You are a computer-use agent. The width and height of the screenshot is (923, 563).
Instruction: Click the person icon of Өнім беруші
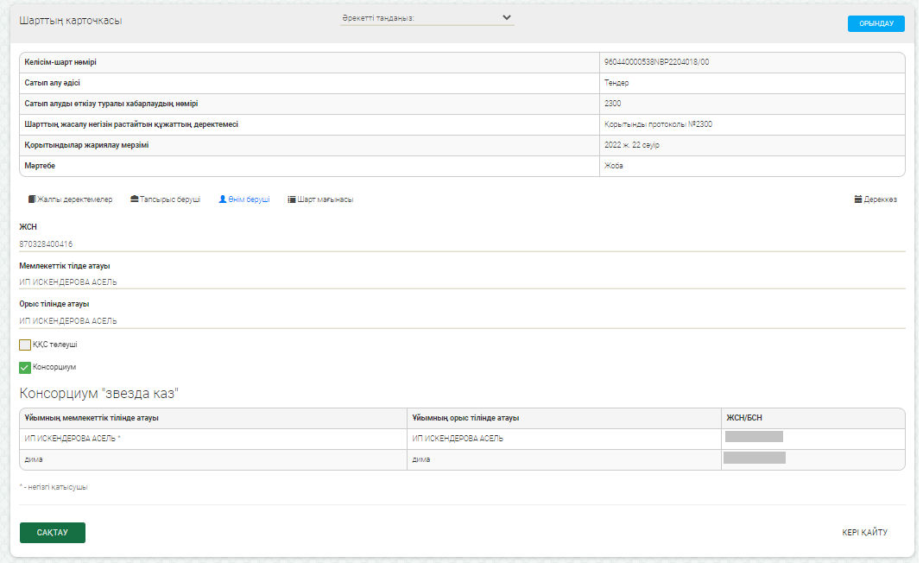(x=223, y=199)
